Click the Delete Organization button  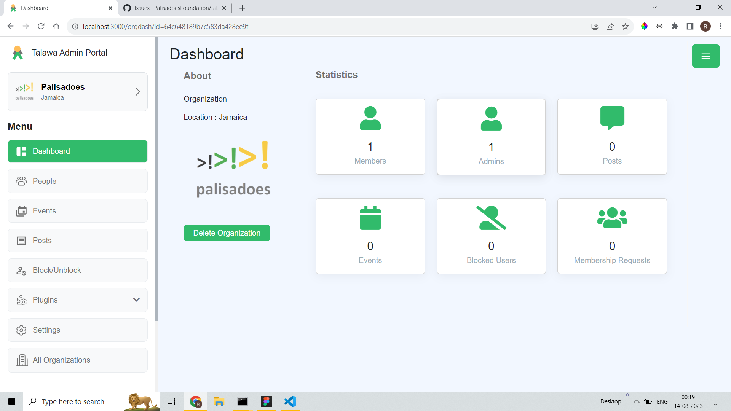point(227,233)
